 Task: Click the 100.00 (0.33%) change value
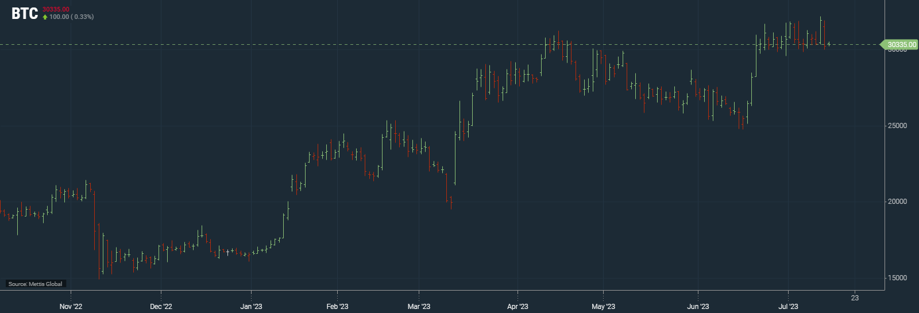[71, 17]
